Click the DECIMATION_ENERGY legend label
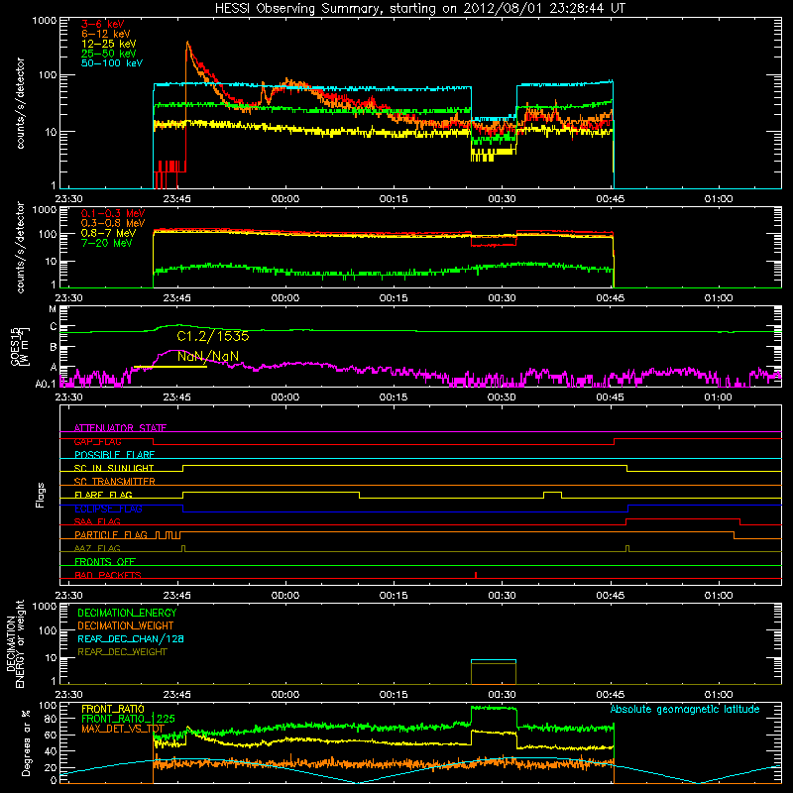793x793 pixels. (127, 613)
